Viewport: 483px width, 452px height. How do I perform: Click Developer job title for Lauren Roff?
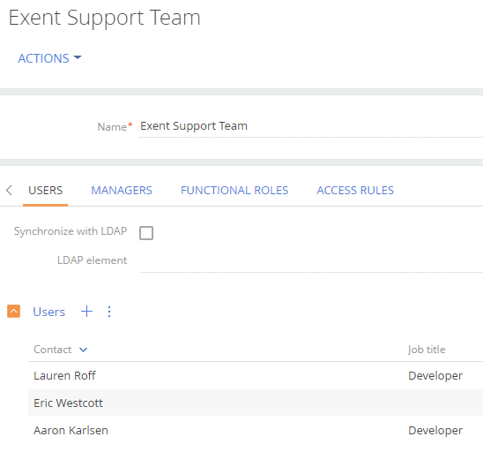click(435, 376)
